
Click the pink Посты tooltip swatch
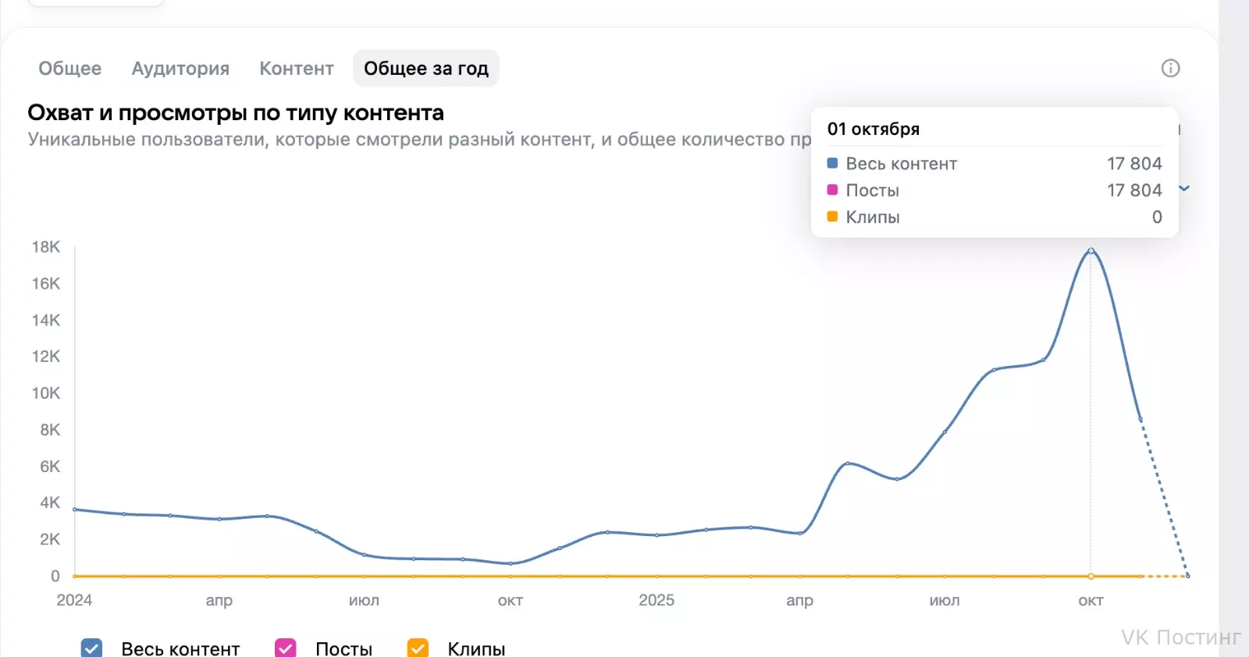click(x=832, y=190)
